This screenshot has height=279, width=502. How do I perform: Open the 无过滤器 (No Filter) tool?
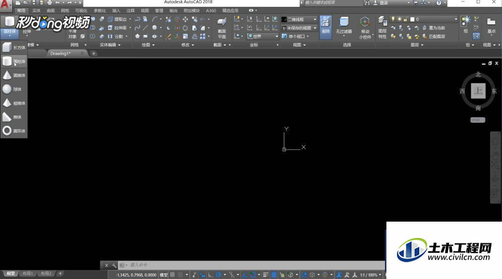coord(344,26)
